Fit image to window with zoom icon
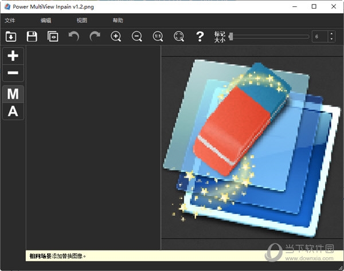Screen dimensions: 344x271 pos(179,37)
